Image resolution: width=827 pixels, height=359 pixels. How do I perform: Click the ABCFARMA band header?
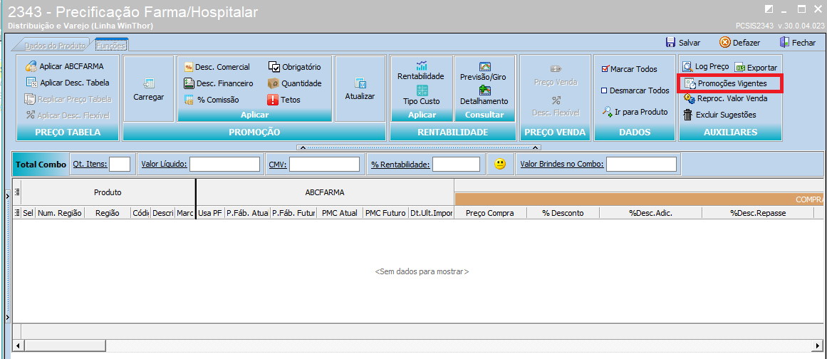325,192
